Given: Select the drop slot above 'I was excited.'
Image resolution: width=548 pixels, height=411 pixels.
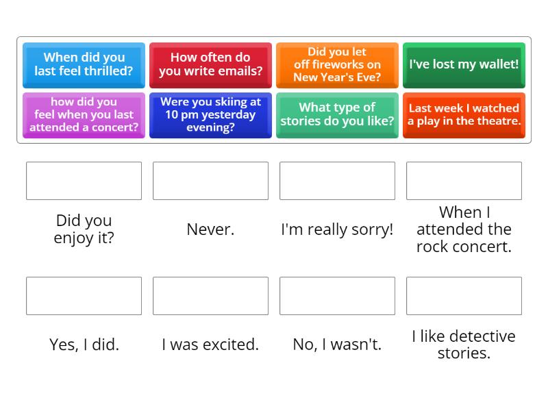Looking at the screenshot, I should pos(210,296).
